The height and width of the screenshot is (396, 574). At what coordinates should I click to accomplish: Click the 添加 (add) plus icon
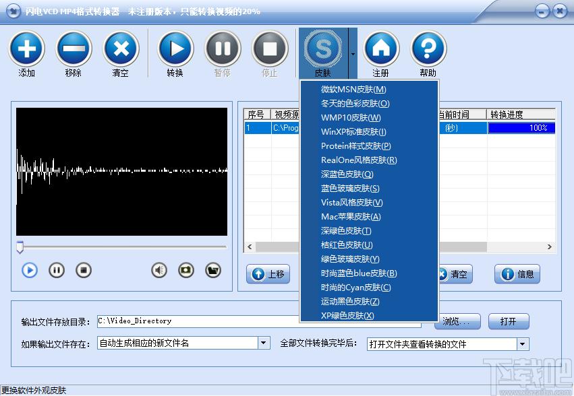27,48
